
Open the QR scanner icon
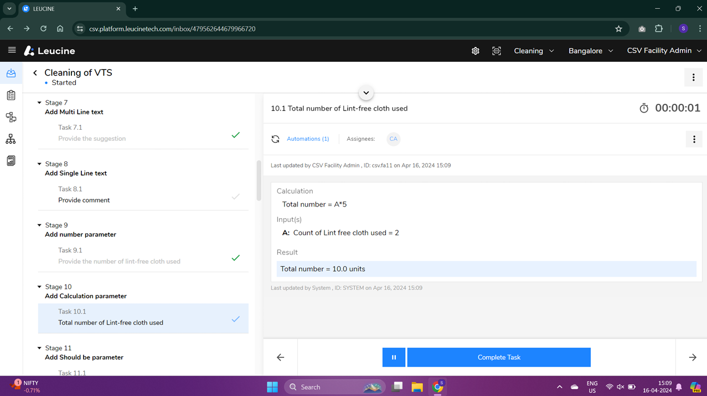[x=497, y=51]
